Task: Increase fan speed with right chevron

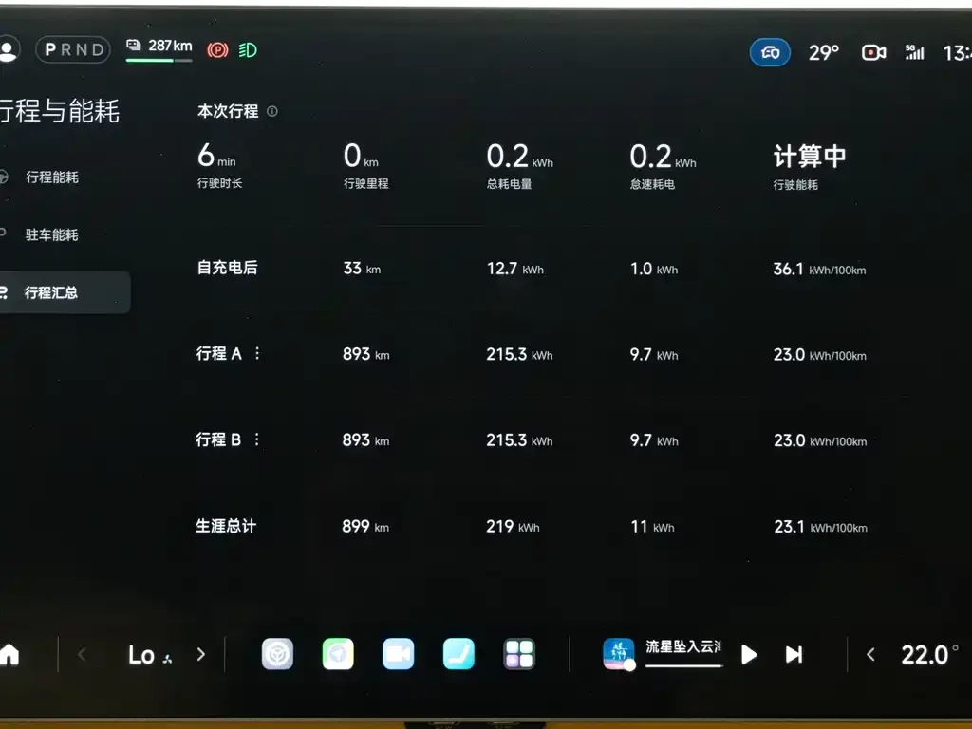Action: point(200,654)
